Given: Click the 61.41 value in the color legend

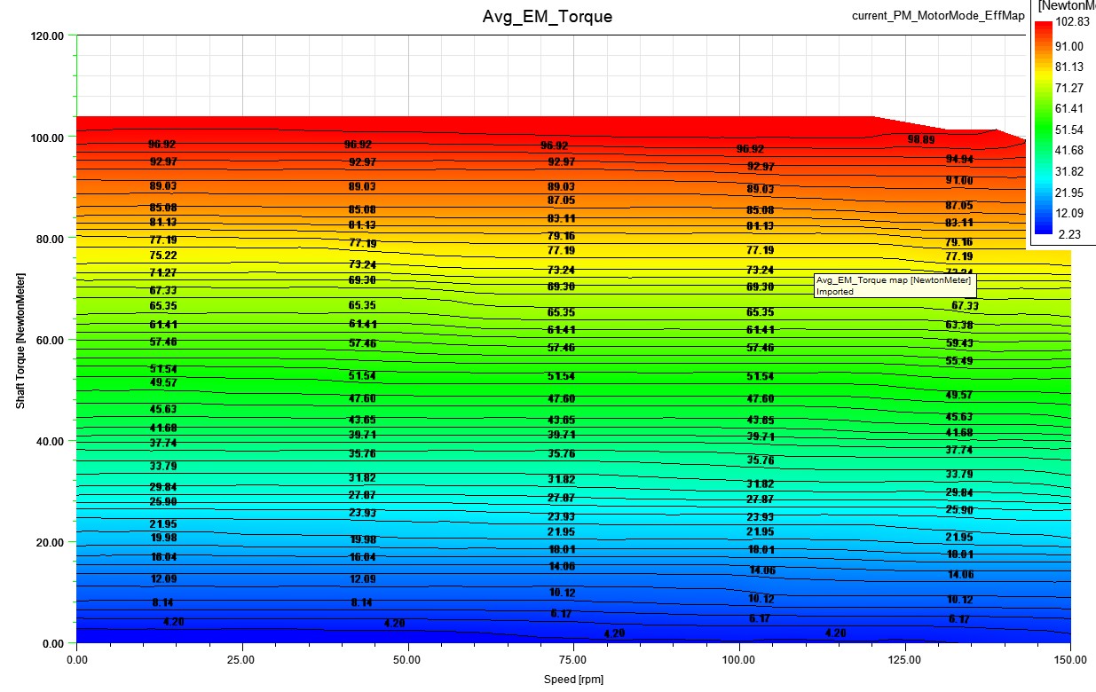Looking at the screenshot, I should [x=1071, y=109].
